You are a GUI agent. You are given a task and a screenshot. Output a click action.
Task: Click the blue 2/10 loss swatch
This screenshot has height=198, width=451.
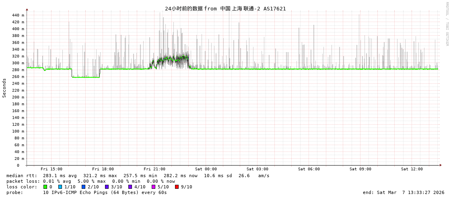pos(83,187)
